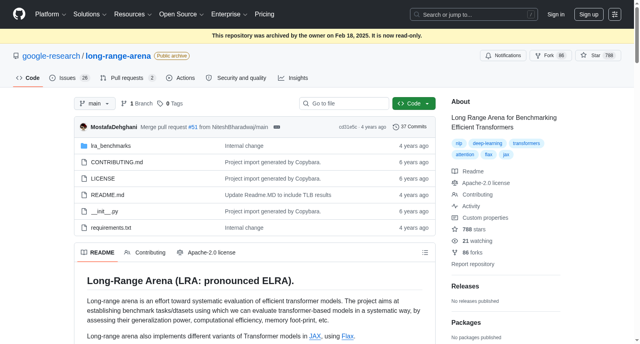Select the jax topic tag
The width and height of the screenshot is (640, 344).
click(506, 155)
